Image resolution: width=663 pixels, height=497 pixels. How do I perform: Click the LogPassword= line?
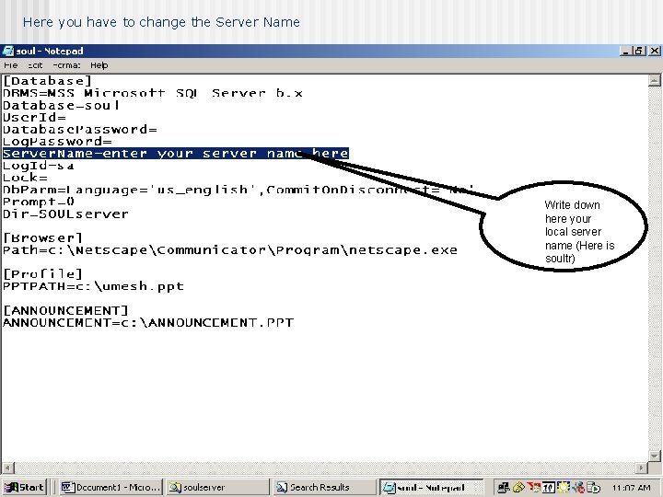(x=57, y=141)
